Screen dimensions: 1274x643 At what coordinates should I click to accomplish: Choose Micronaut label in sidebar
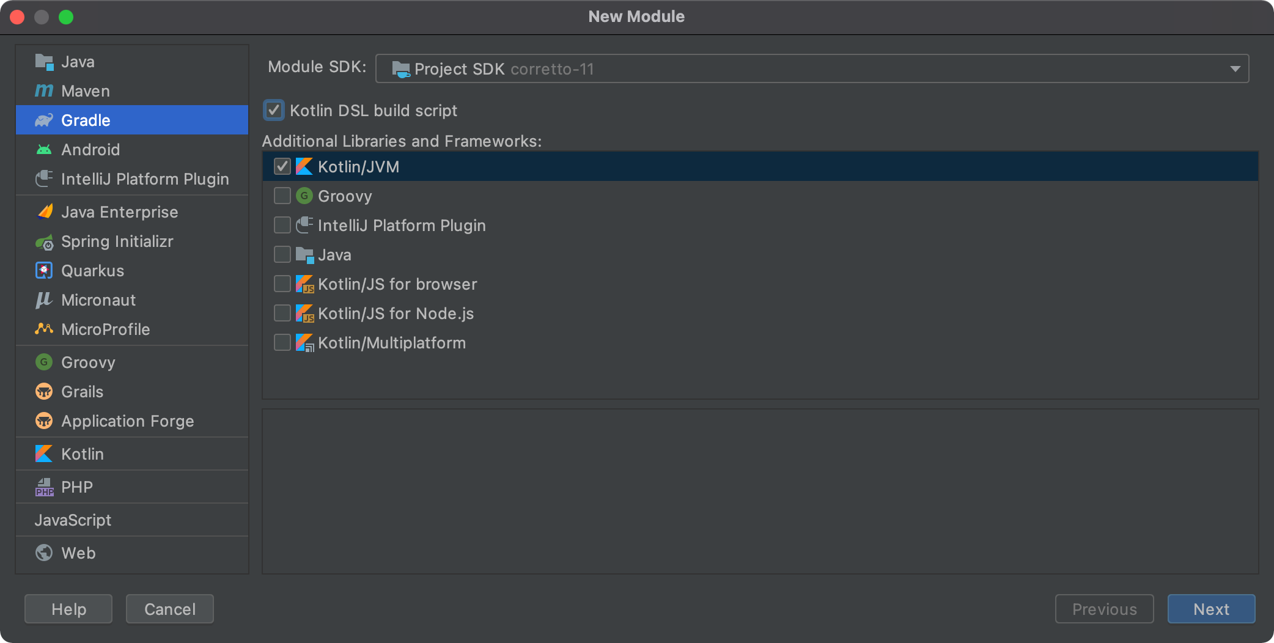(x=98, y=300)
